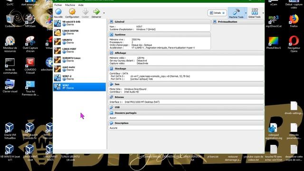
Task: Click the Affichage section header
Action: (x=186, y=53)
